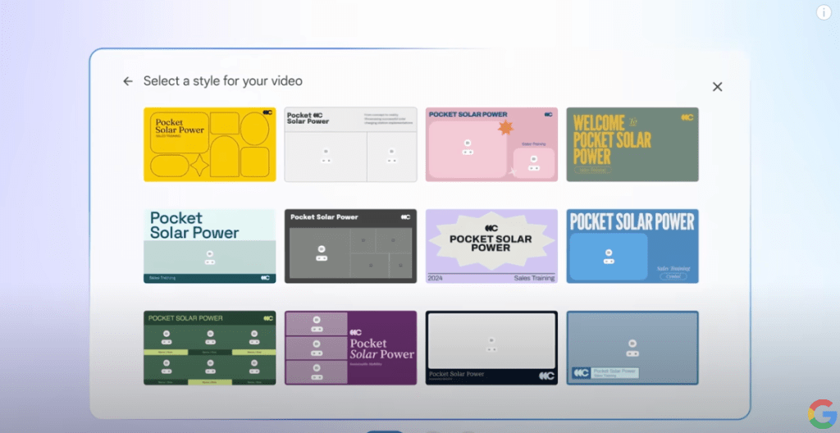Viewport: 840px width, 433px height.
Task: Click the 'Select a style for your video' heading
Action: click(223, 81)
